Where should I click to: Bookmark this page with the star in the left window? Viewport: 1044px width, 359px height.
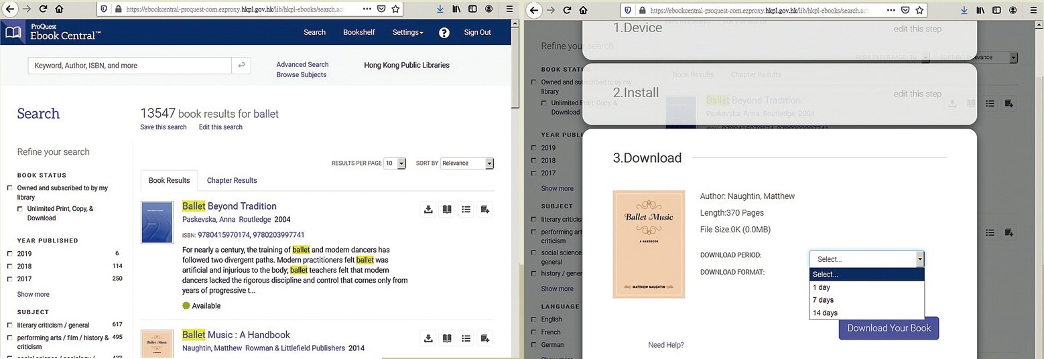[x=395, y=9]
